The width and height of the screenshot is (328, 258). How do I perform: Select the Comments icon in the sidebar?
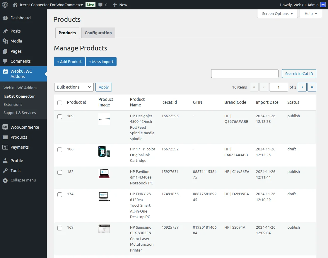click(6, 61)
